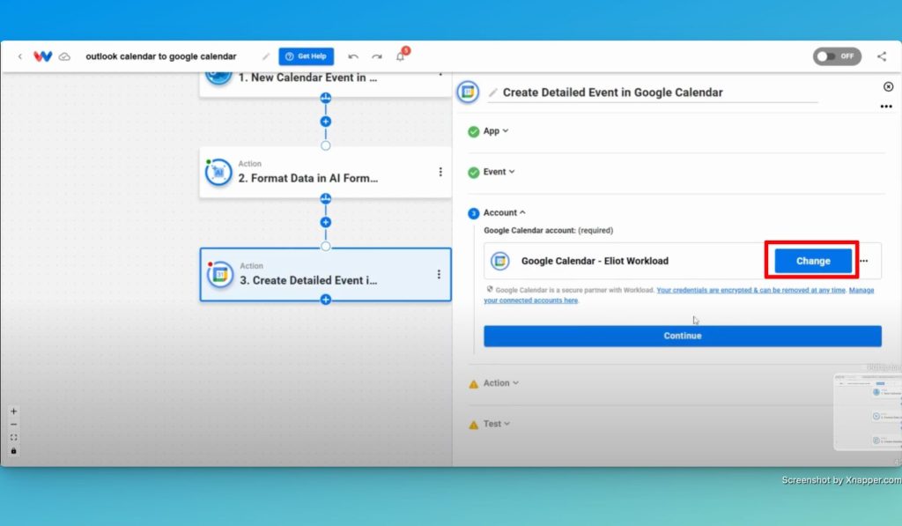Screen dimensions: 902x526
Task: Open step 1 New Calendar Event menu dots
Action: [440, 74]
